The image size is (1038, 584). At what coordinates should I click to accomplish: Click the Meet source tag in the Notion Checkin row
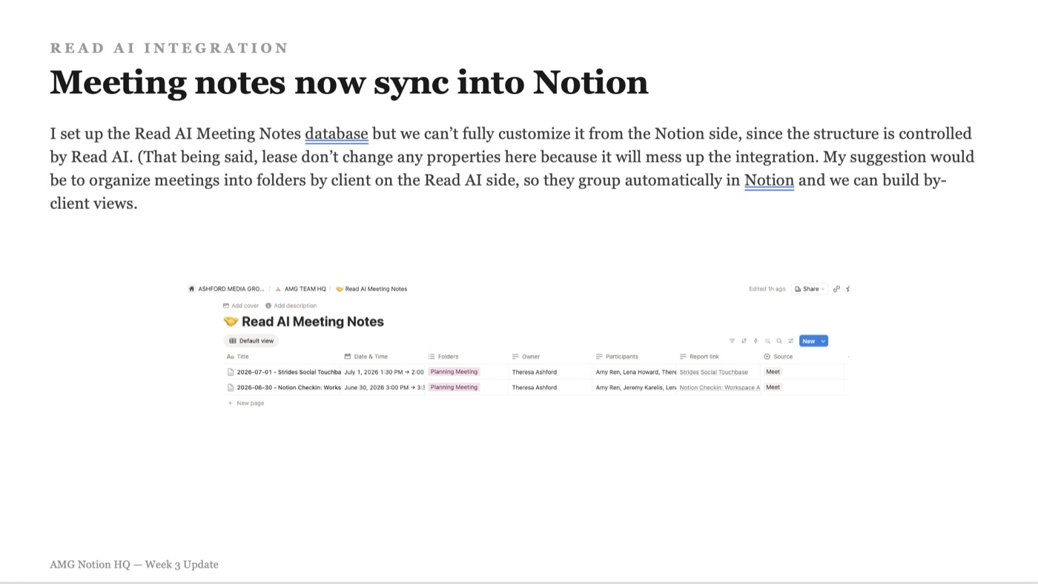773,388
